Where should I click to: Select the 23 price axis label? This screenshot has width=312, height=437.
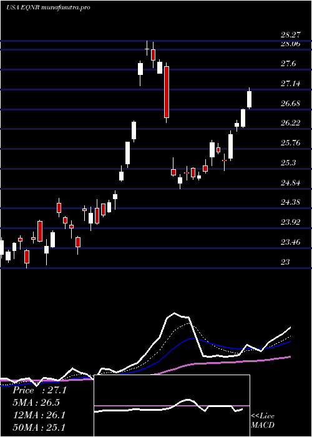(x=285, y=262)
